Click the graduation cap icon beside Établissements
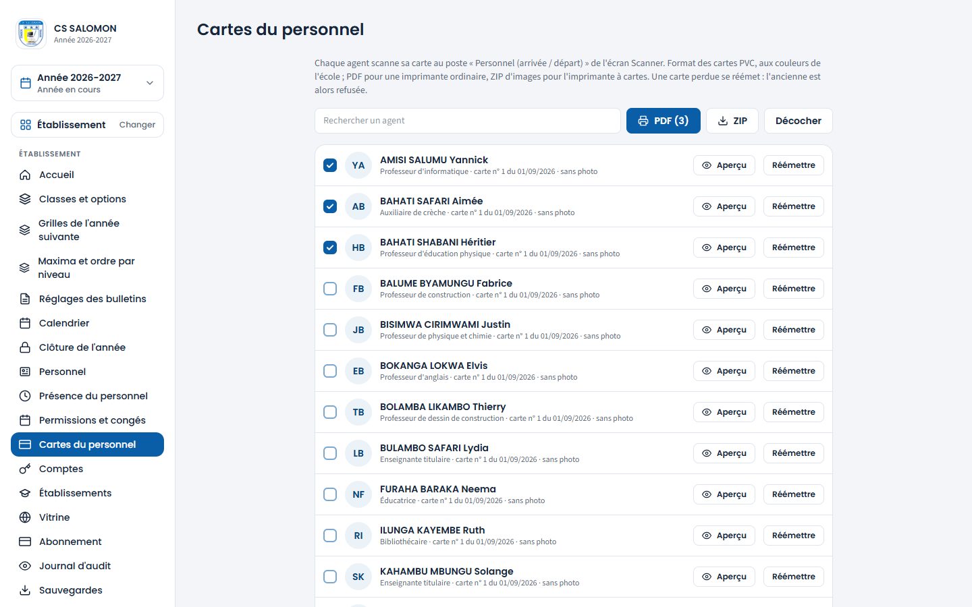972x607 pixels. pos(25,493)
